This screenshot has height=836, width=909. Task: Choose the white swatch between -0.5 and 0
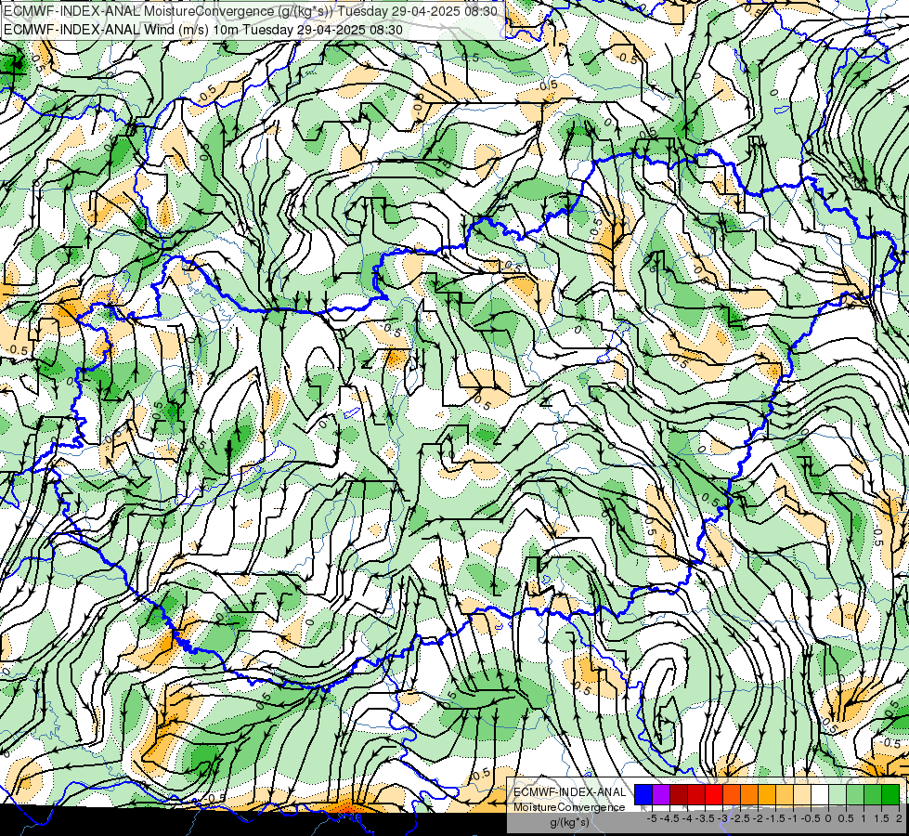point(820,794)
